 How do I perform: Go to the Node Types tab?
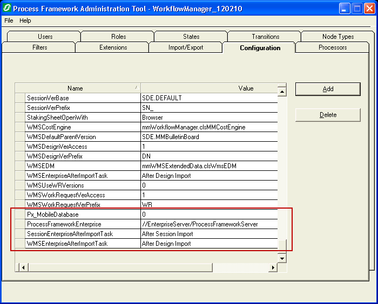click(x=338, y=37)
